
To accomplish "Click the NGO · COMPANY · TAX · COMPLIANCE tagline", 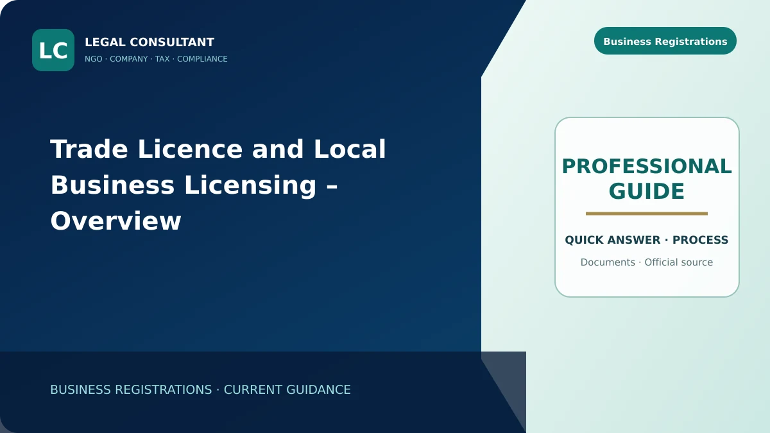I will pos(156,59).
